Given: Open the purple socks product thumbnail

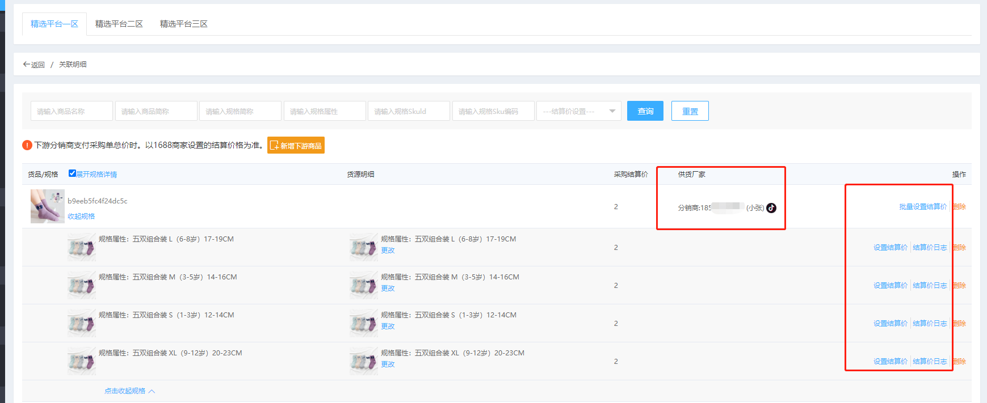Looking at the screenshot, I should pyautogui.click(x=47, y=206).
